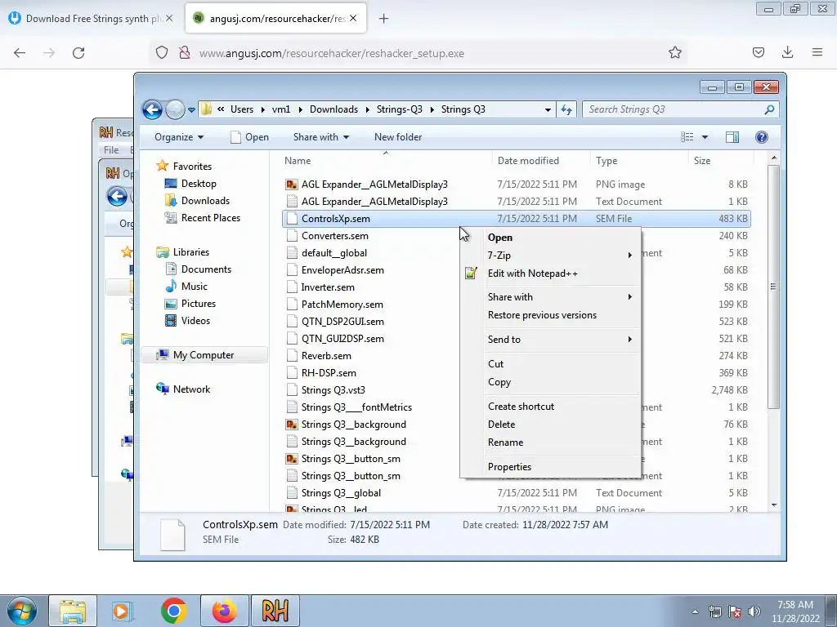Click Restore previous versions menu entry
Image resolution: width=837 pixels, height=627 pixels.
point(552,315)
